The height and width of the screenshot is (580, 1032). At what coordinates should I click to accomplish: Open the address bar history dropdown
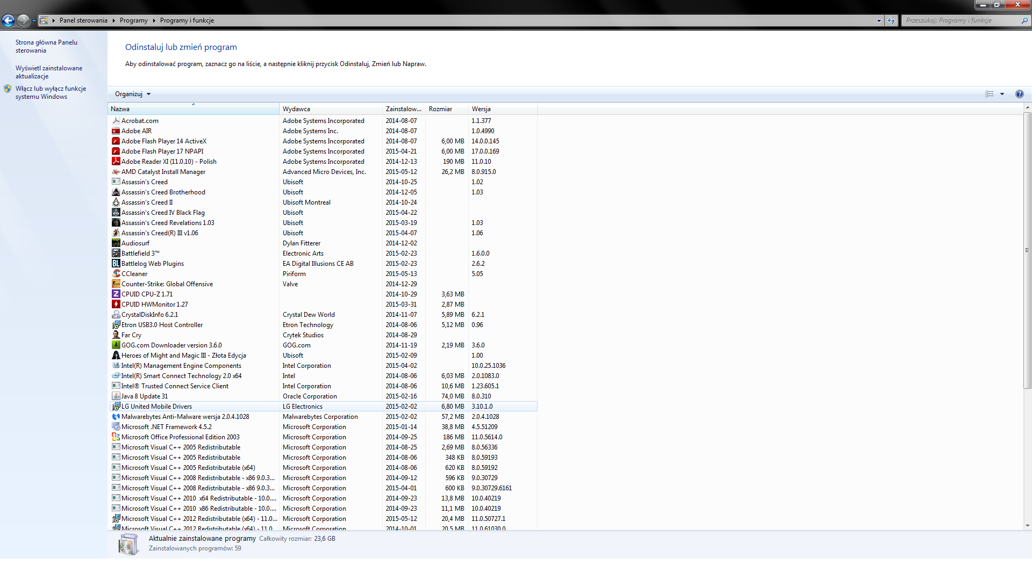(879, 20)
